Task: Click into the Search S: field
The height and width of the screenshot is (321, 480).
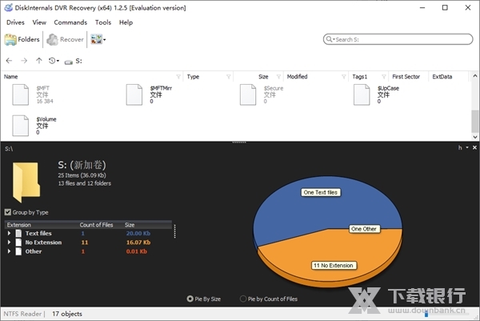Action: (x=400, y=39)
